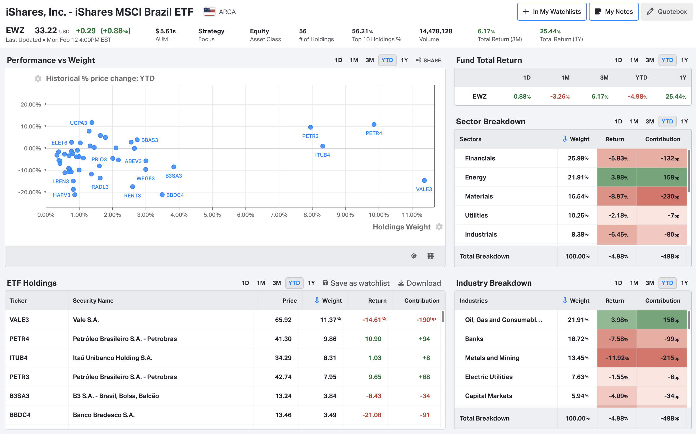Image resolution: width=696 pixels, height=434 pixels.
Task: Select the Capital Markets industry row
Action: 571,396
